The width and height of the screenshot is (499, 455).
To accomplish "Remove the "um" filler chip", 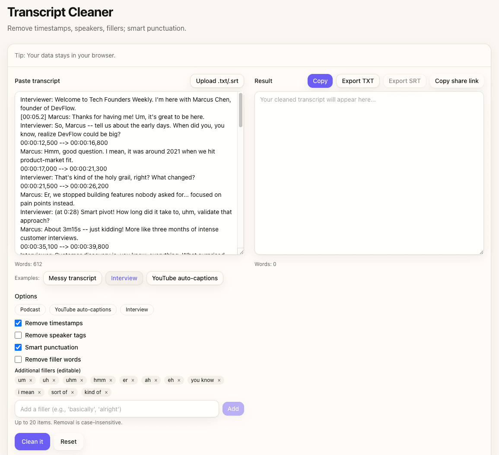I will (x=31, y=380).
